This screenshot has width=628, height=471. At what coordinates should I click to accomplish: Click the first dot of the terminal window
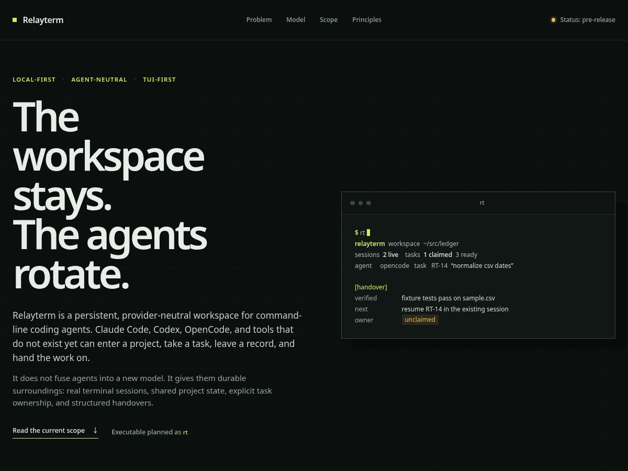coord(352,203)
